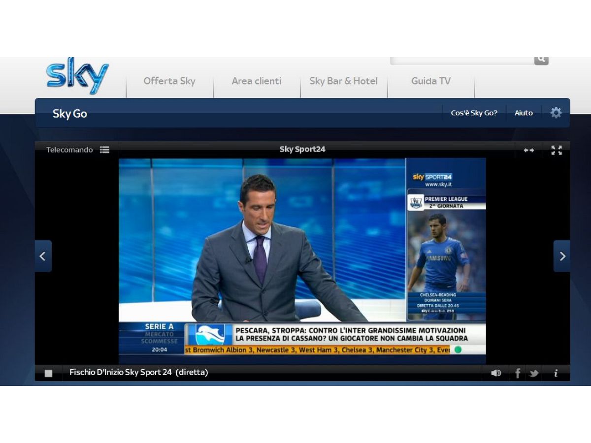Toggle the player width arrows icon
This screenshot has width=591, height=443.
click(x=529, y=150)
